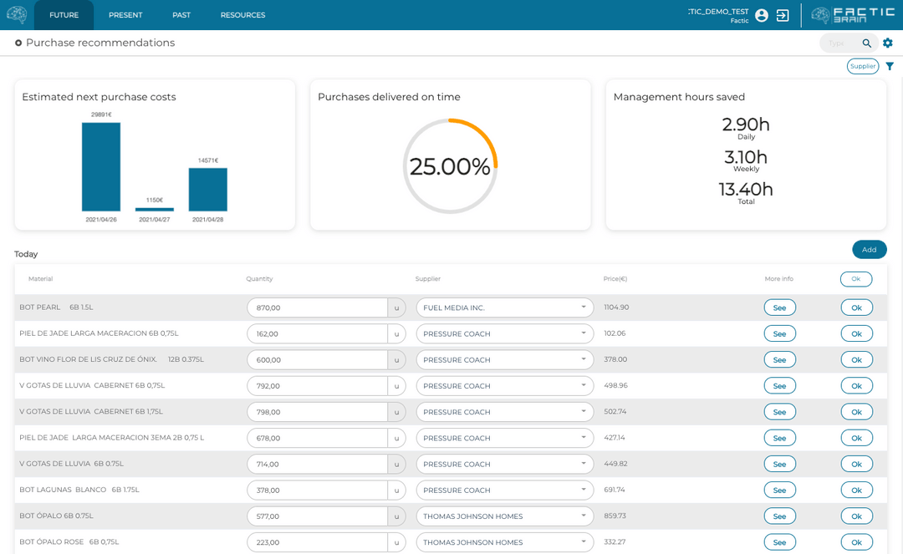Click the filter funnel icon
Viewport: 903px width, 554px height.
889,65
